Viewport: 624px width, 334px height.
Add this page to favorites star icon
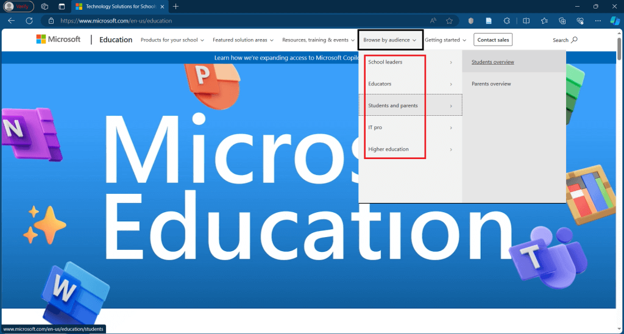click(x=449, y=21)
